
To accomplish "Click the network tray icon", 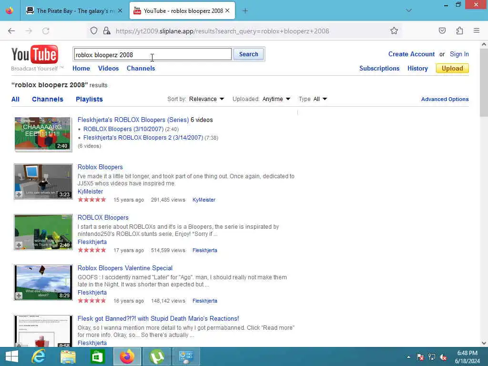I will pyautogui.click(x=432, y=357).
